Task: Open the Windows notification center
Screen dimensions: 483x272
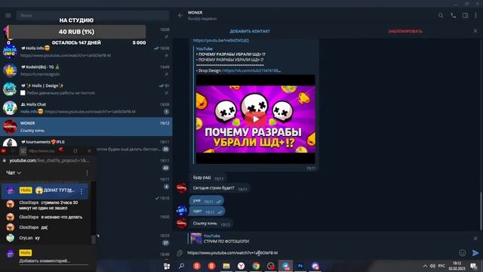Action: (474, 266)
